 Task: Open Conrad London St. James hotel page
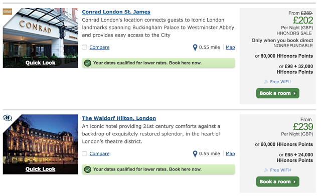click(116, 12)
